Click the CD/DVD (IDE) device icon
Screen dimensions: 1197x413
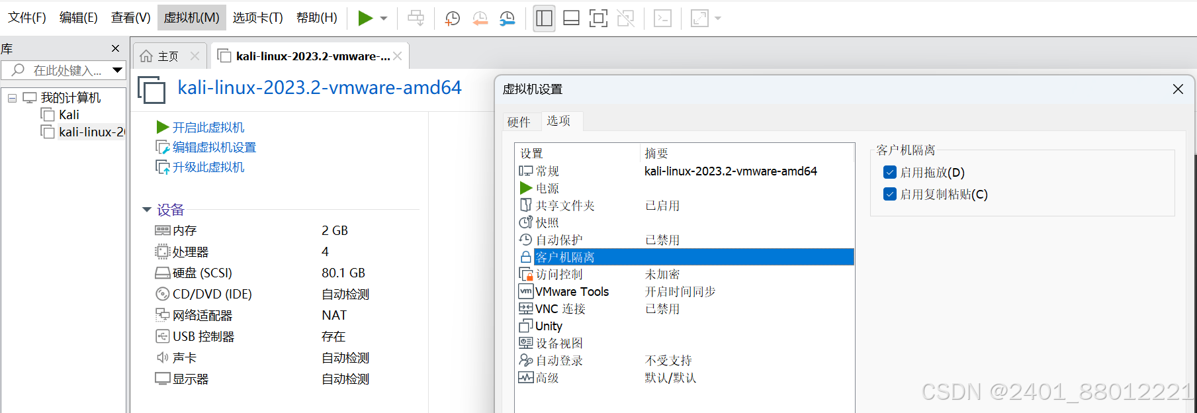click(x=163, y=294)
